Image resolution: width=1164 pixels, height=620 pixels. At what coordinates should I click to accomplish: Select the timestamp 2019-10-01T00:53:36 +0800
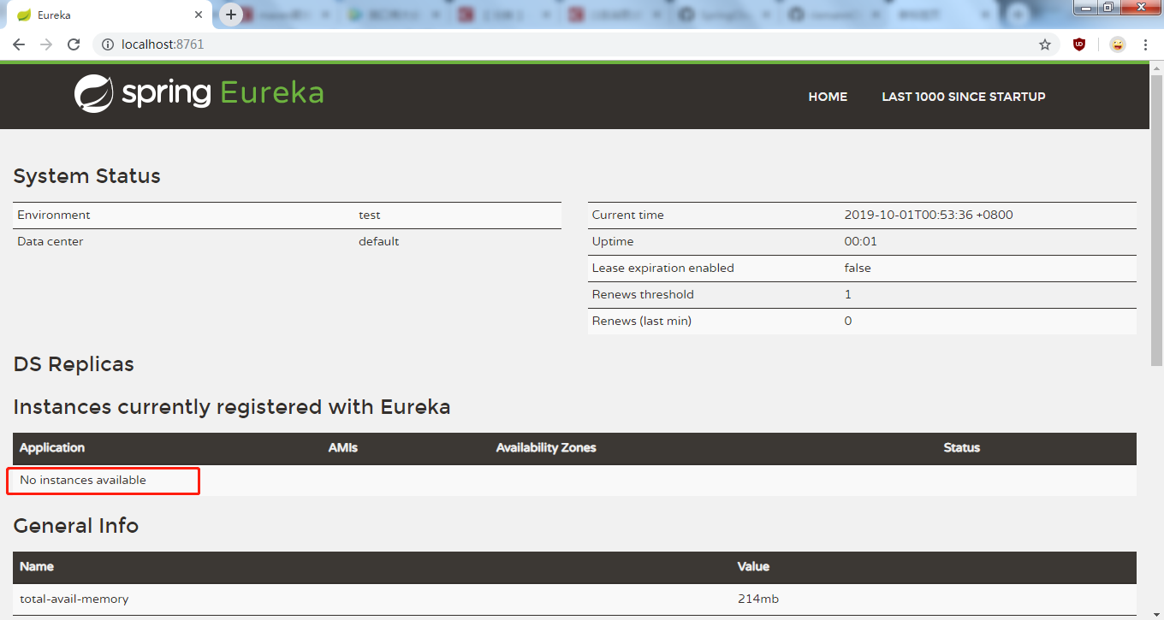(929, 215)
